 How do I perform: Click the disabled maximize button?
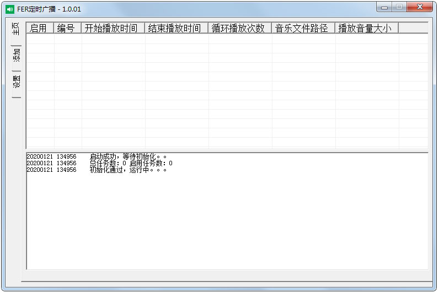[399, 7]
